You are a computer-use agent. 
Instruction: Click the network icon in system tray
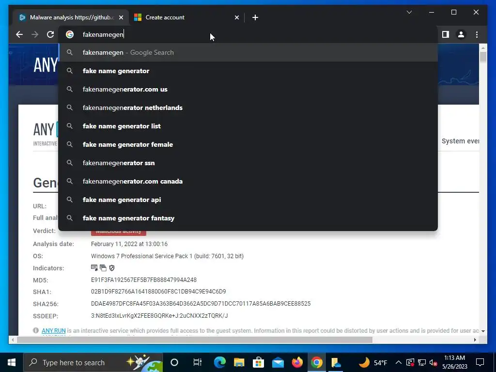pos(422,362)
